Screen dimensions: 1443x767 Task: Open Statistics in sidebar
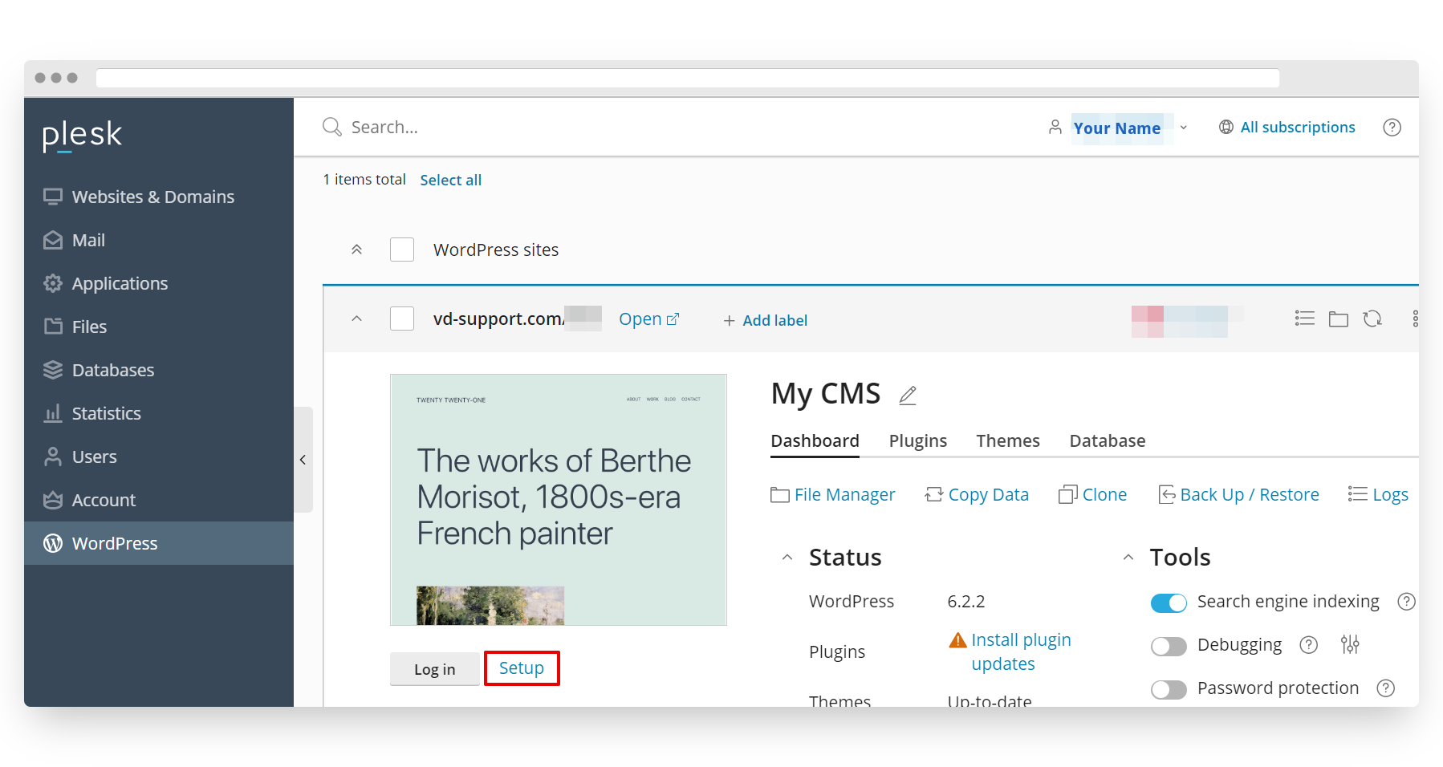click(x=158, y=413)
